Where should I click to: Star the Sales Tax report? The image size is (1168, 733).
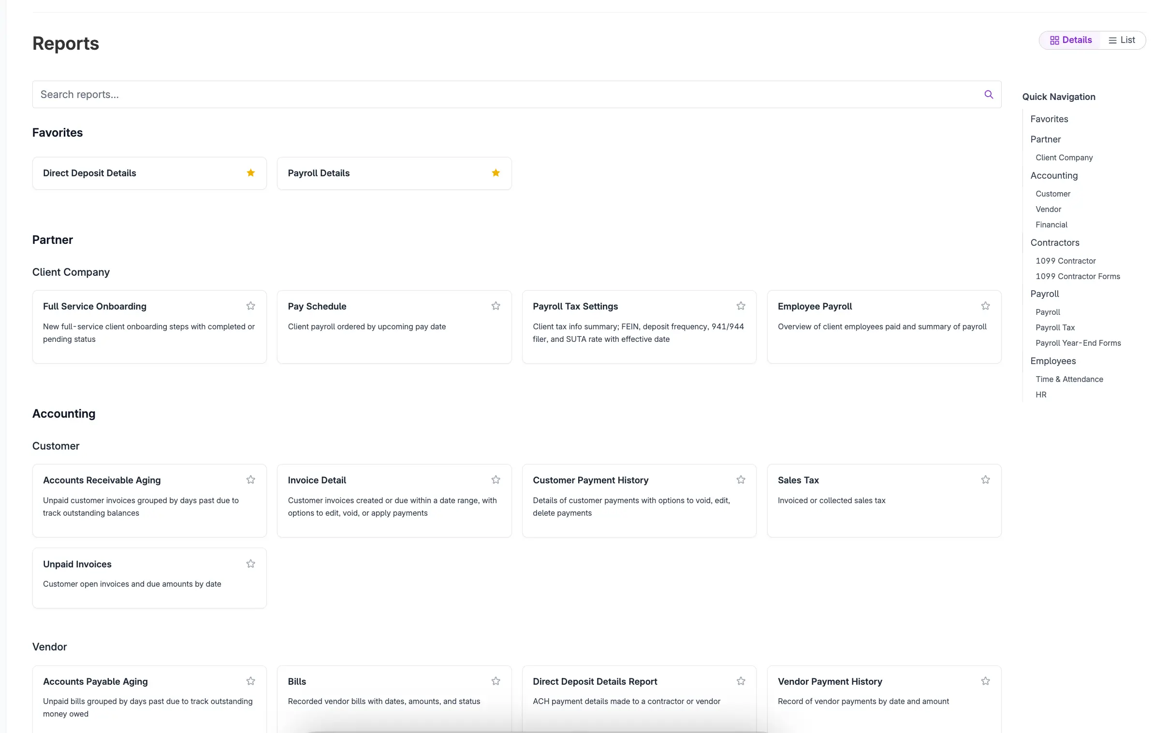(x=985, y=479)
